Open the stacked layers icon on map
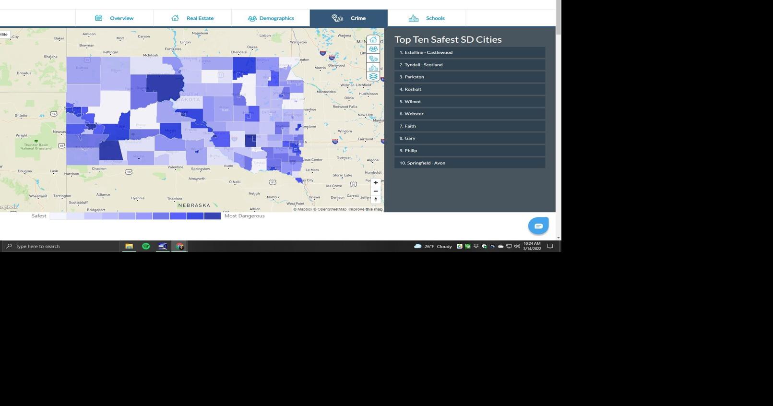773x406 pixels. pyautogui.click(x=373, y=77)
